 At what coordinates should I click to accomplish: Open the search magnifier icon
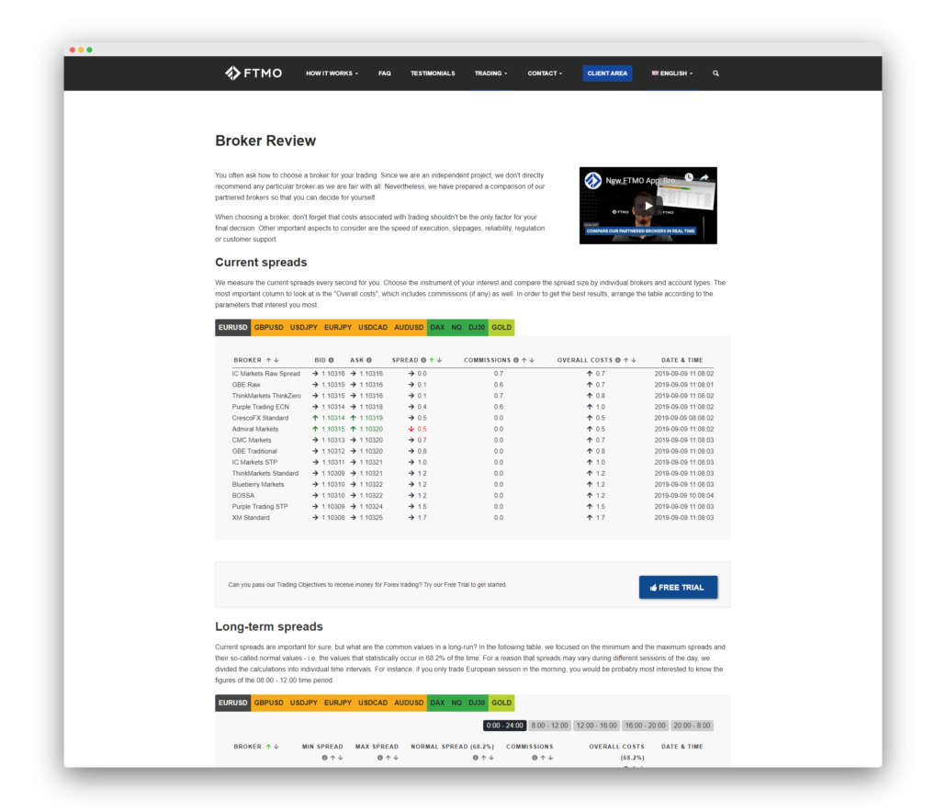[x=715, y=73]
